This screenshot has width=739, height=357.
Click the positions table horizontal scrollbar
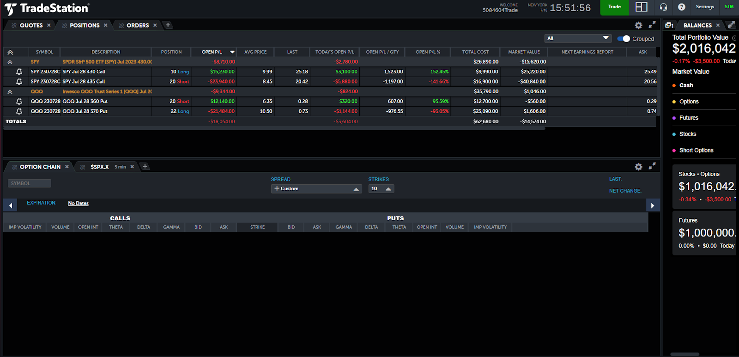[x=274, y=129]
